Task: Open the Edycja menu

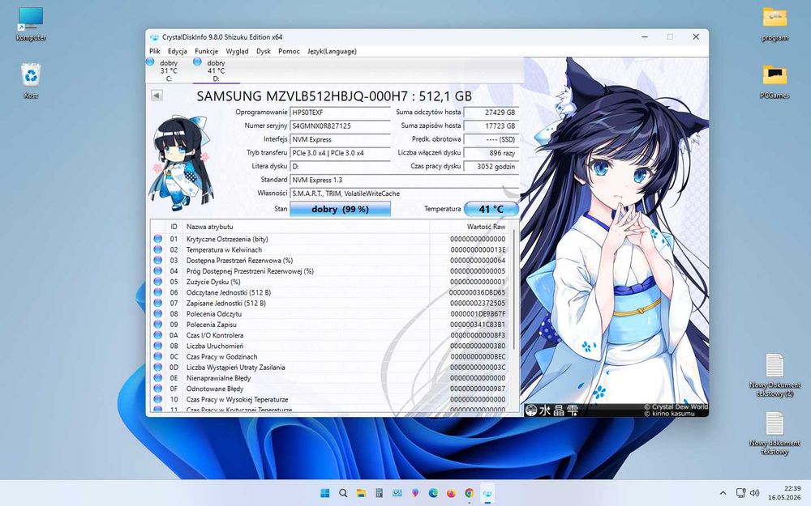Action: click(x=178, y=51)
